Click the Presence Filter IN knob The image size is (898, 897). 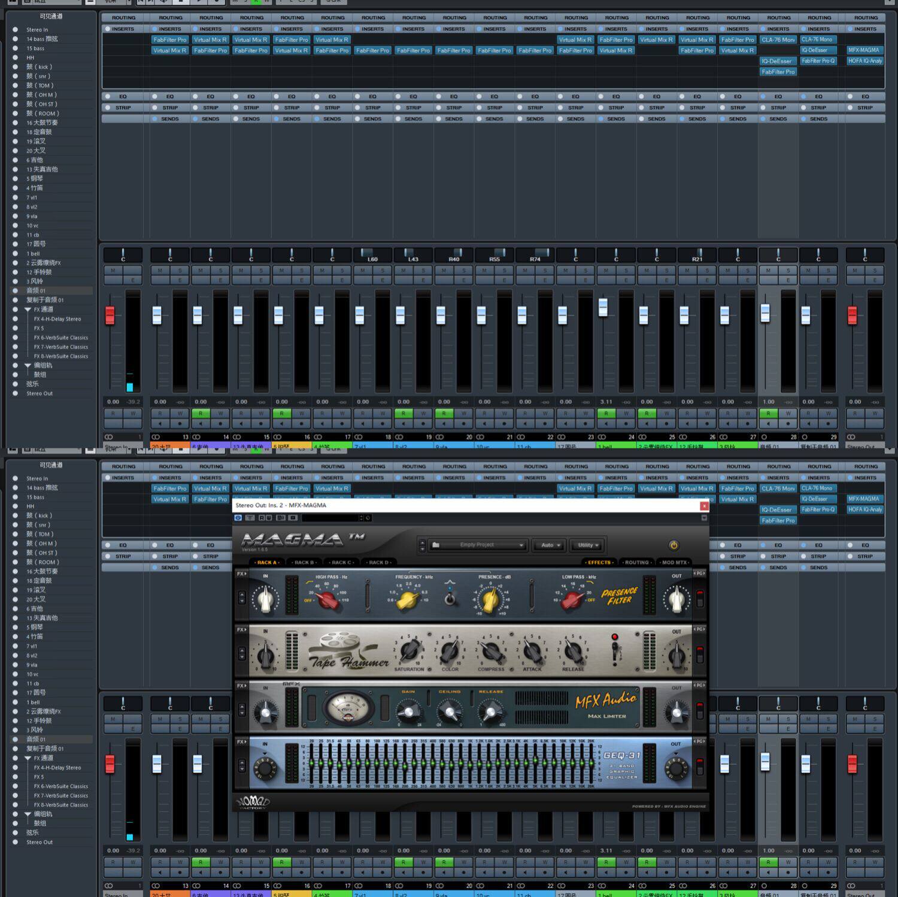click(x=265, y=599)
